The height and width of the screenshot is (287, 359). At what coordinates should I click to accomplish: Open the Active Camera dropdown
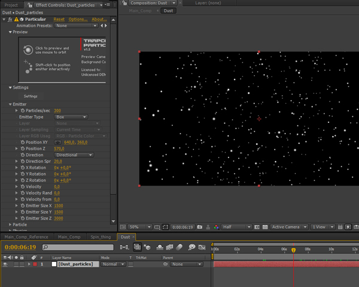pos(289,227)
